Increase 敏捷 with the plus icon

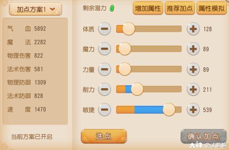(x=193, y=110)
